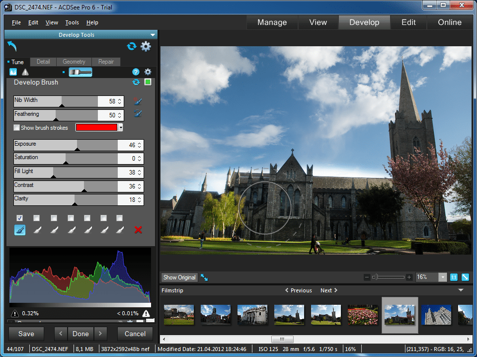Click the Done button
Image resolution: width=477 pixels, height=357 pixels.
click(x=80, y=334)
